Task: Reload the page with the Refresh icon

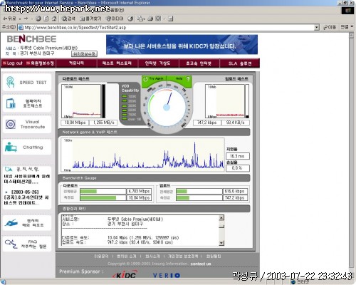Action: pos(46,19)
